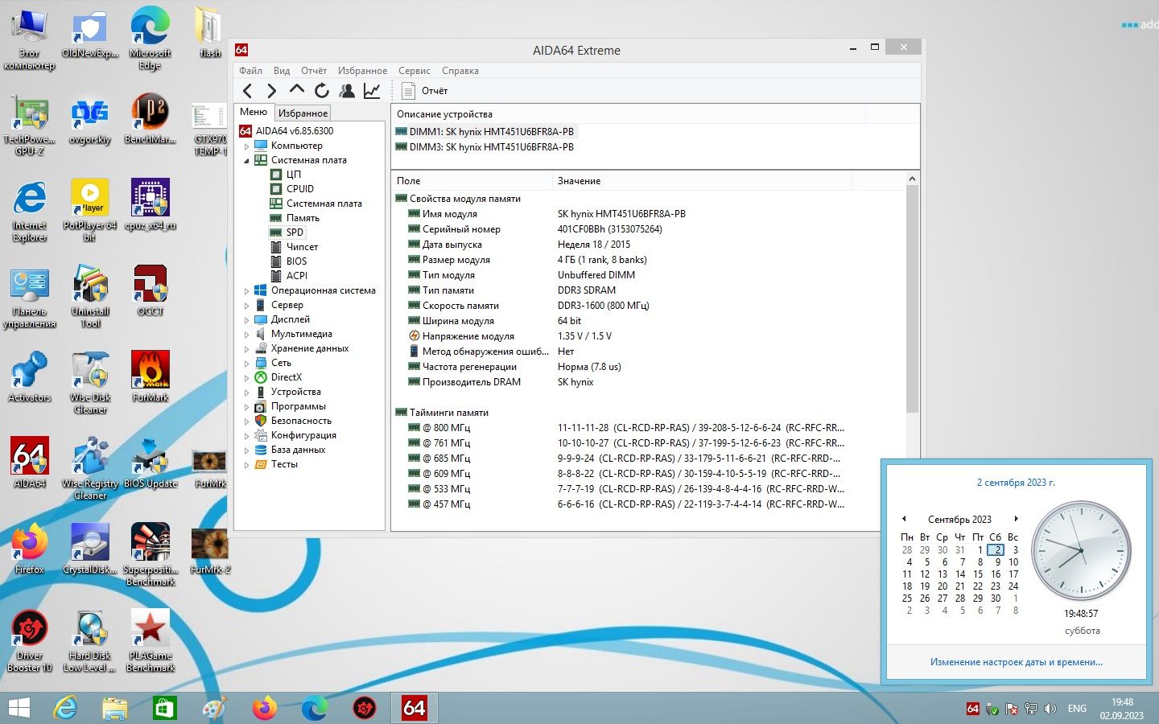Click the up-level arrow in the AIDA64 toolbar
The width and height of the screenshot is (1159, 724).
[297, 90]
